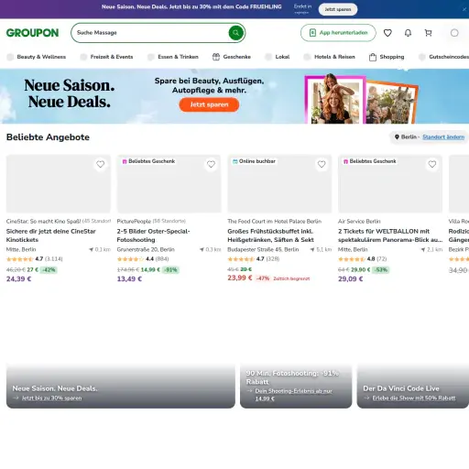Click the -42% discount badge

[x=49, y=270]
